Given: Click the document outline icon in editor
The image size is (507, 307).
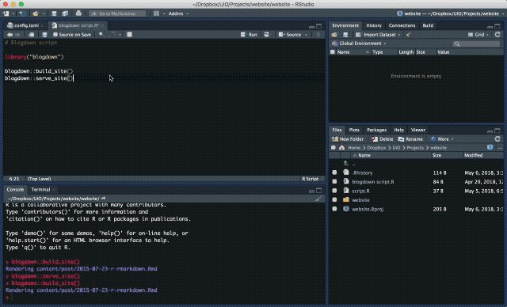Looking at the screenshot, I should pos(318,35).
